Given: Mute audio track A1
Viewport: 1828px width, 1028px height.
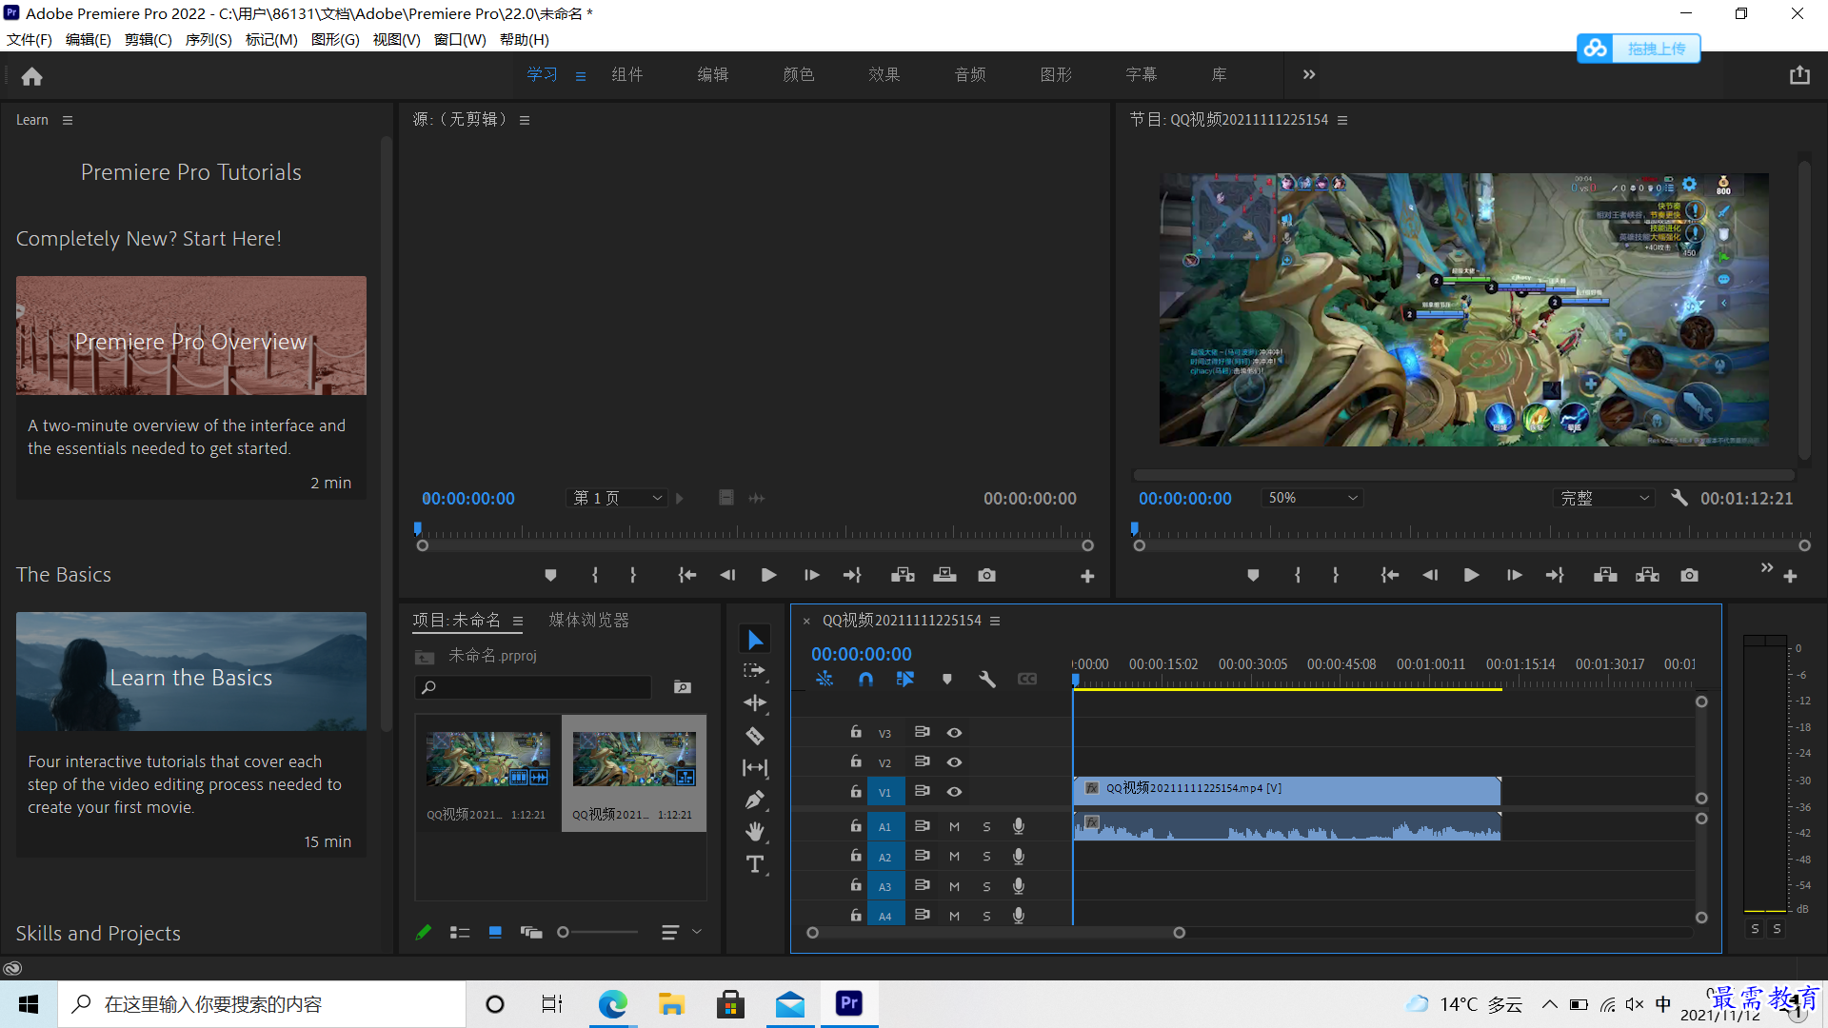Looking at the screenshot, I should click(954, 827).
